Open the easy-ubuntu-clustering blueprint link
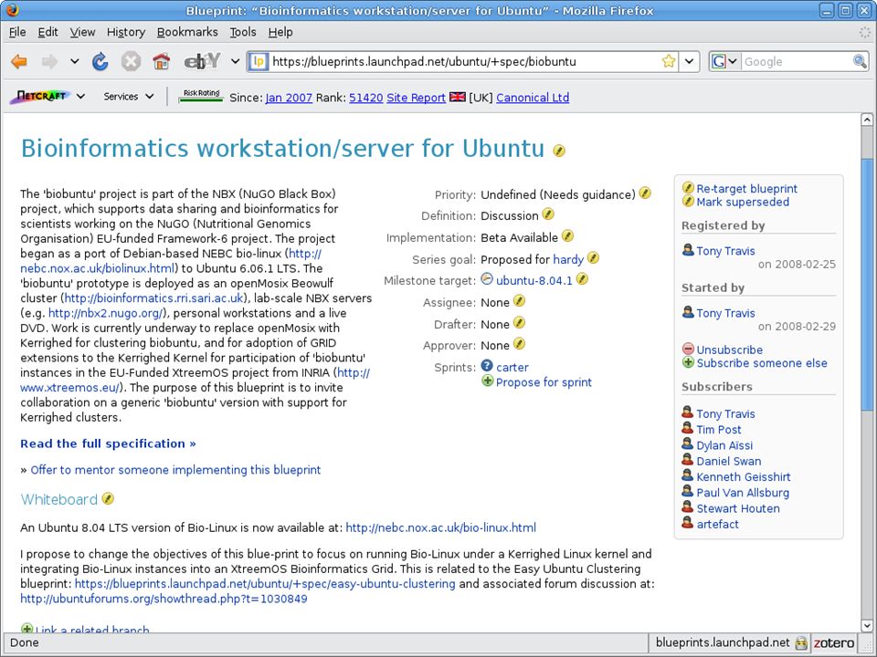Screen dimensions: 877x657 (x=265, y=584)
